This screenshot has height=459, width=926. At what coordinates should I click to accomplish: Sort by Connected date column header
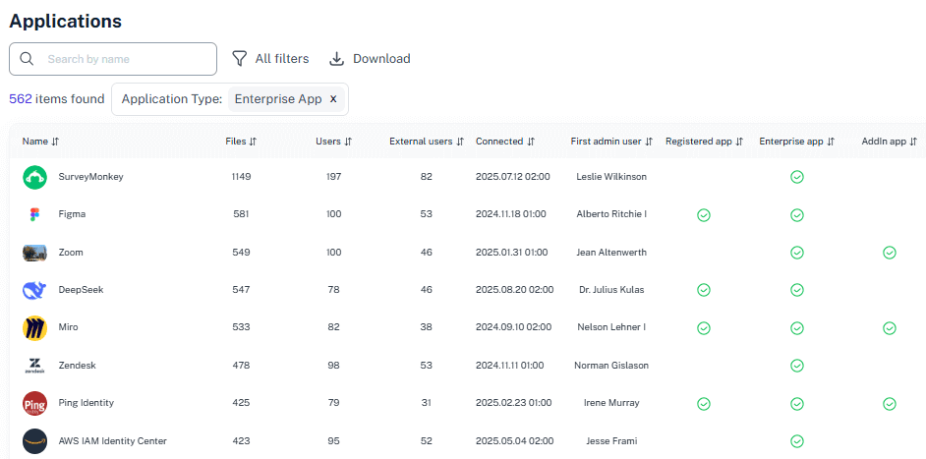pyautogui.click(x=505, y=142)
